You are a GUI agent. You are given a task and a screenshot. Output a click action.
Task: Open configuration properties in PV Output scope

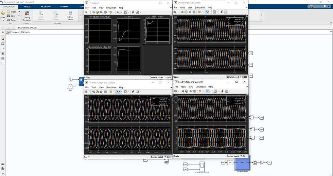pos(86,12)
